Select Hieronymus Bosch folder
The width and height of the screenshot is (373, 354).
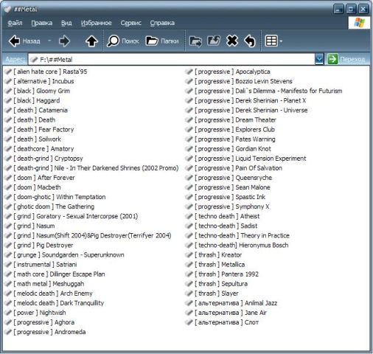click(242, 245)
